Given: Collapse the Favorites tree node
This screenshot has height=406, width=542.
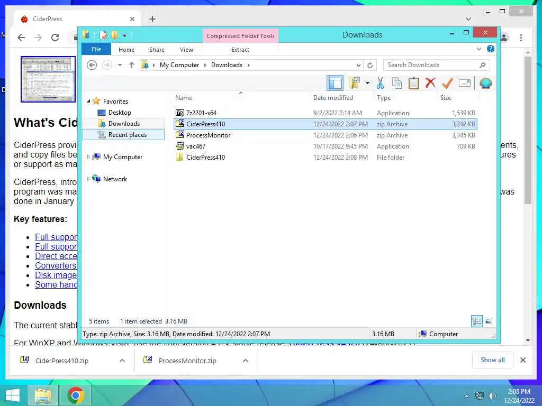Looking at the screenshot, I should click(88, 101).
